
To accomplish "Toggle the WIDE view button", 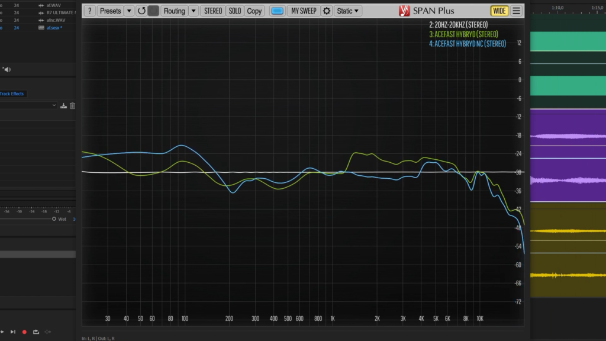I will click(499, 11).
